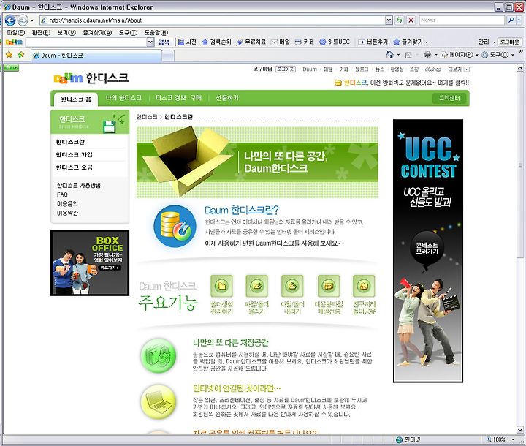Open 한디스크 사용방법 in the sidebar

pyautogui.click(x=79, y=186)
